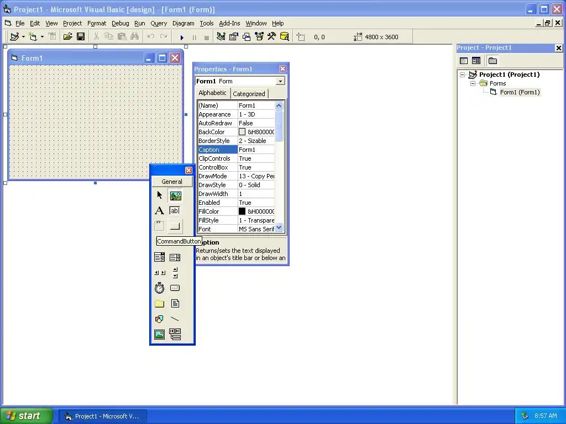Collapse the Project1 (Project1) tree node
Viewport: 566px width, 424px height.
tap(463, 75)
